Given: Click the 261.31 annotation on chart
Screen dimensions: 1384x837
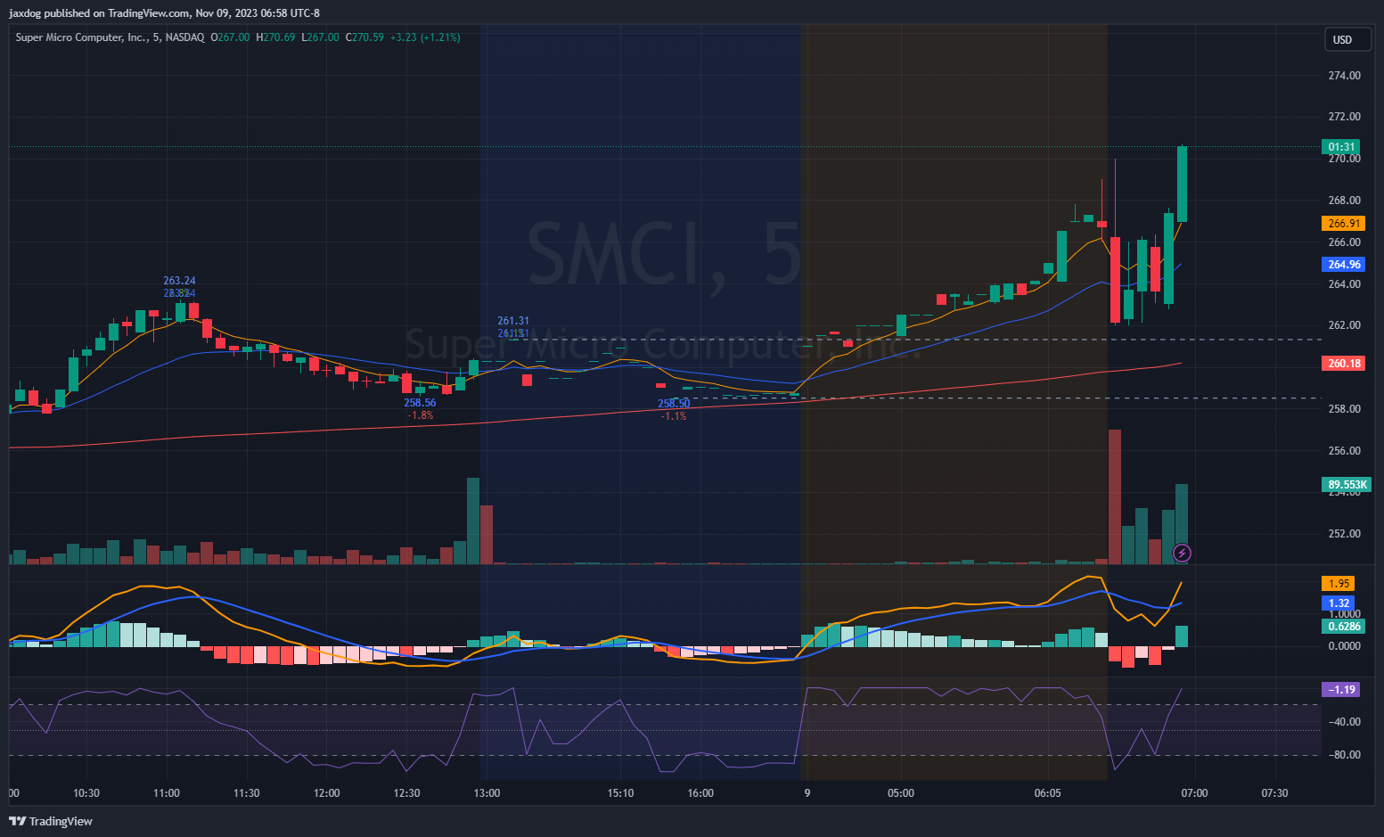Looking at the screenshot, I should point(513,321).
